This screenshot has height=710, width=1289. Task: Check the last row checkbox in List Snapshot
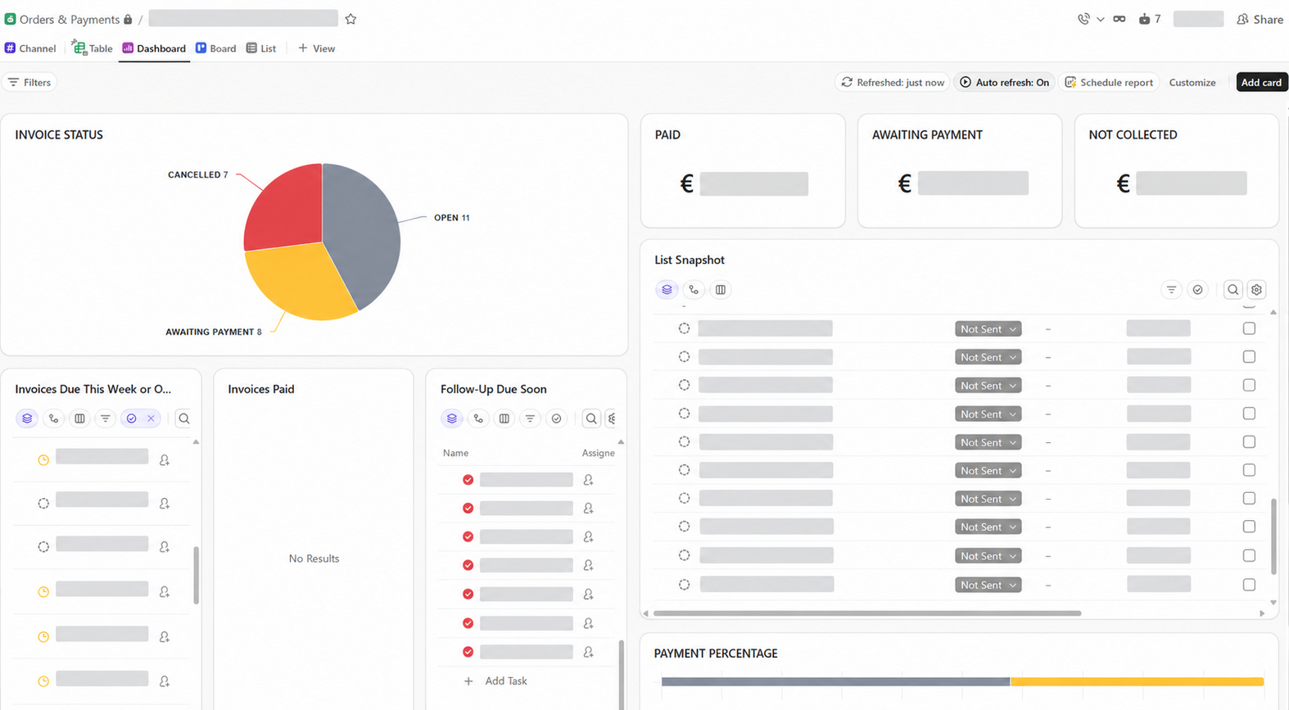(1249, 585)
